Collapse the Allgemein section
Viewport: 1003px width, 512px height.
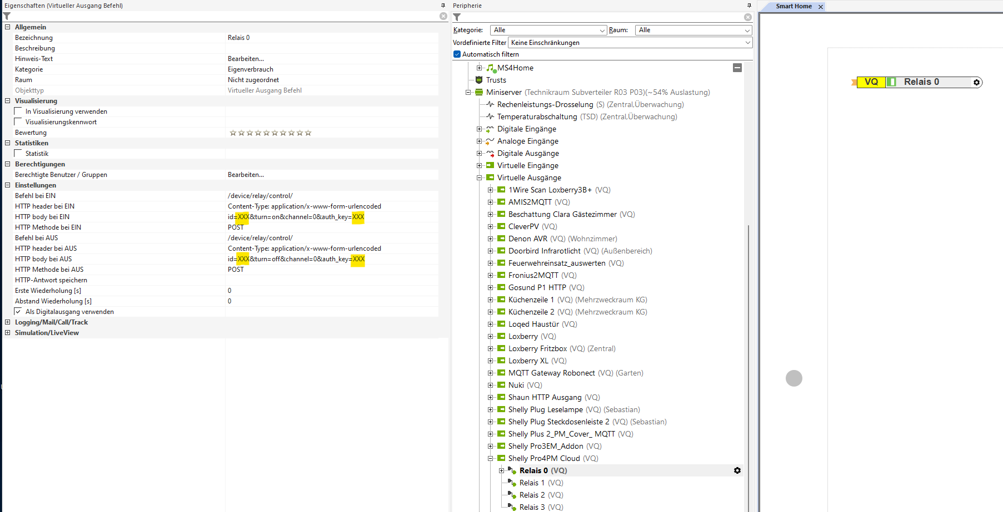(x=7, y=27)
